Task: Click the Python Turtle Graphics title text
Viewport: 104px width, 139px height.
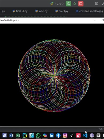Action: [x=9, y=20]
